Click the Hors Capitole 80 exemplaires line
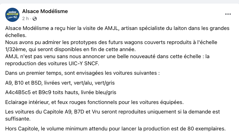This screenshot has width=239, height=135. point(115,129)
